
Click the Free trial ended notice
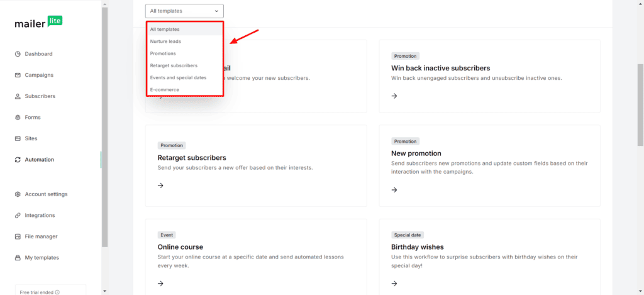click(x=36, y=292)
